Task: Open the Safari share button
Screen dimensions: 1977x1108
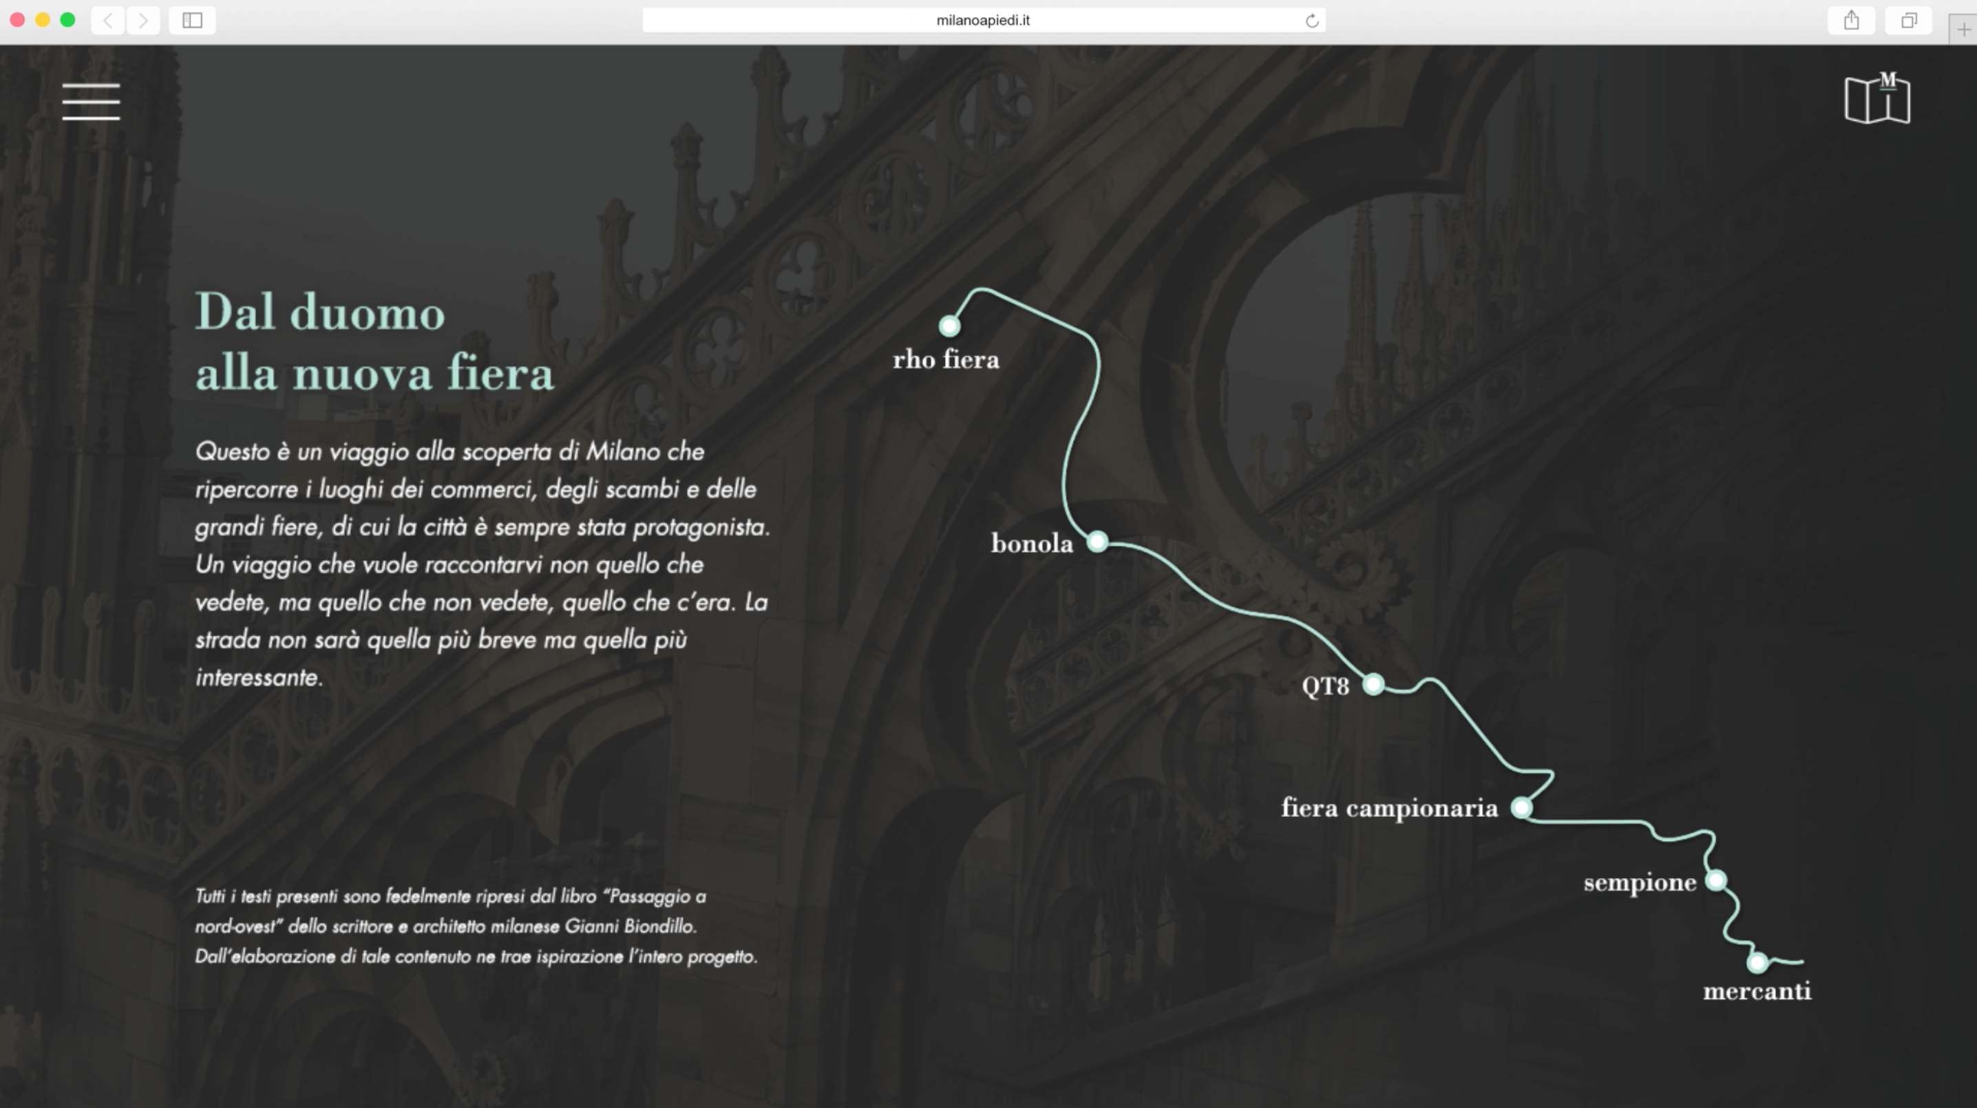Action: click(1851, 21)
